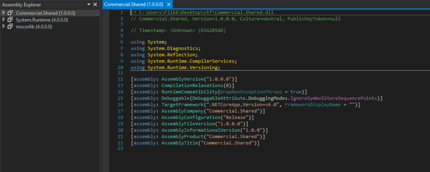Open the Assembly Explorer window options dropdown

(x=89, y=5)
